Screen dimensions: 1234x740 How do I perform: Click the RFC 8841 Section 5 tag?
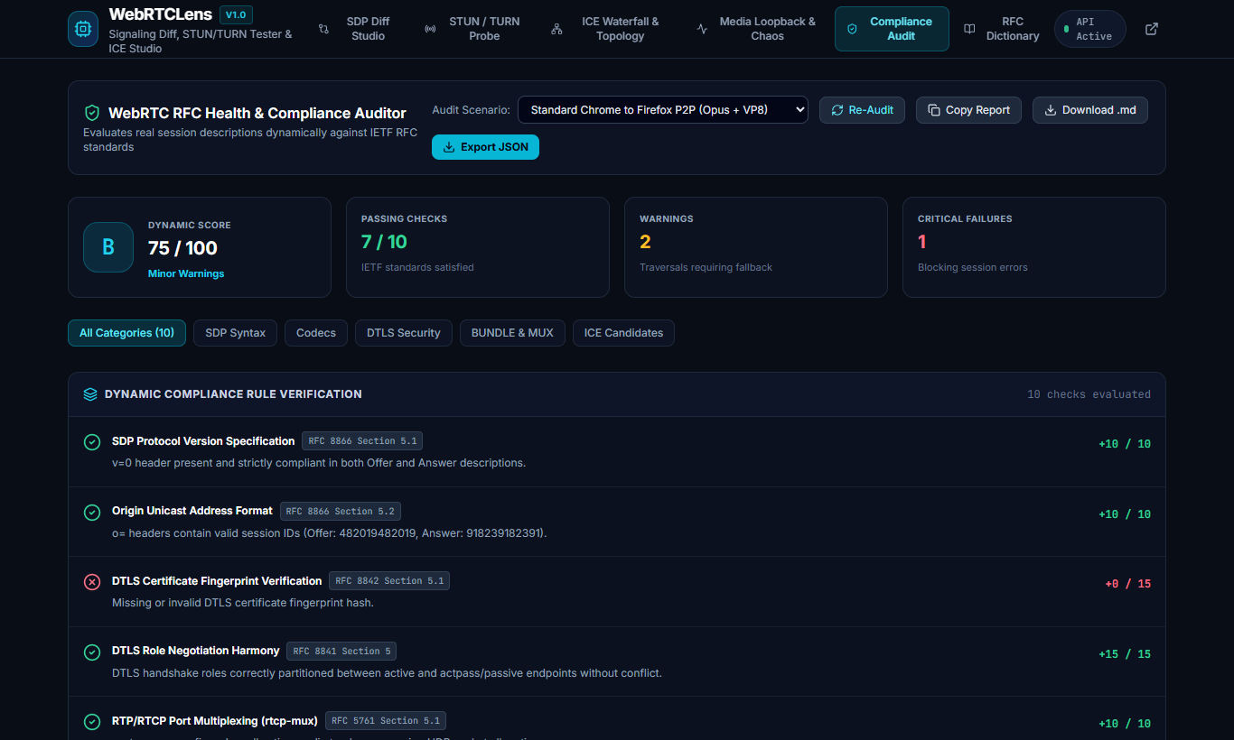click(341, 651)
